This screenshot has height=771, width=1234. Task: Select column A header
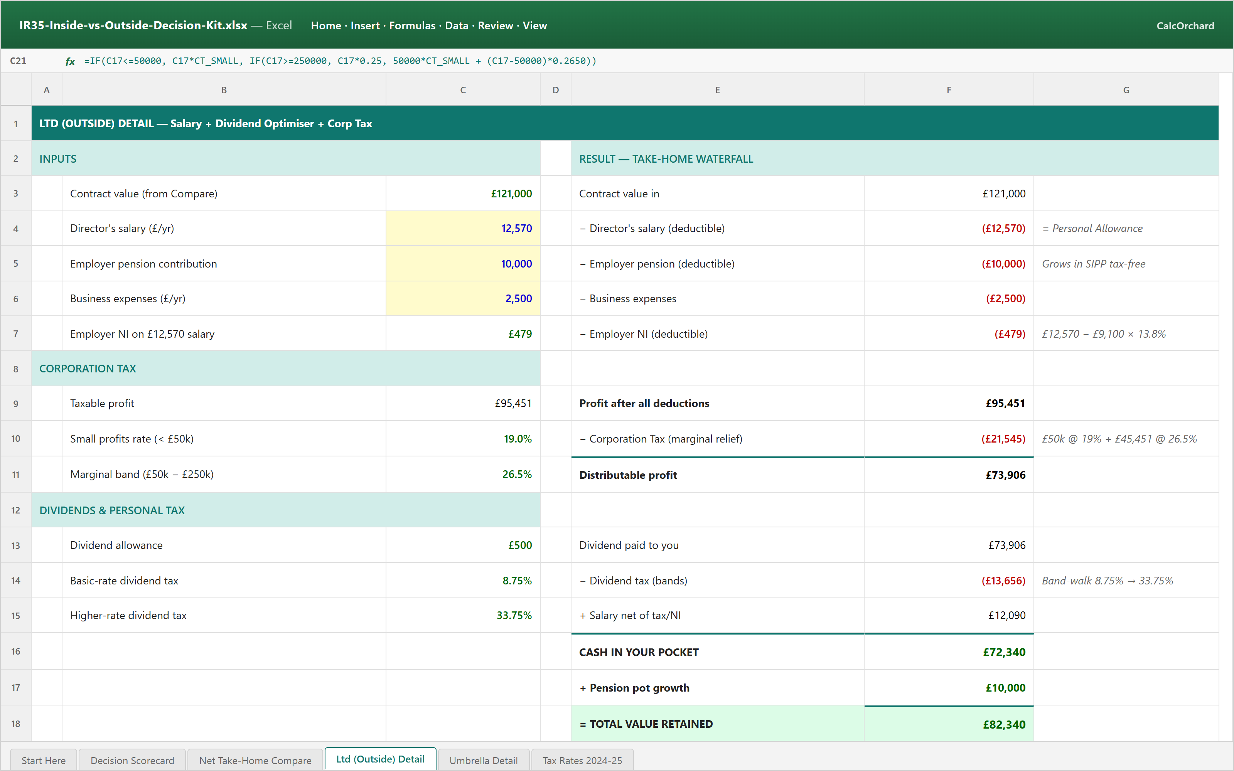coord(46,90)
